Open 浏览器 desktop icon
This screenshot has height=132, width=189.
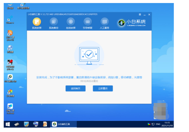point(10,49)
